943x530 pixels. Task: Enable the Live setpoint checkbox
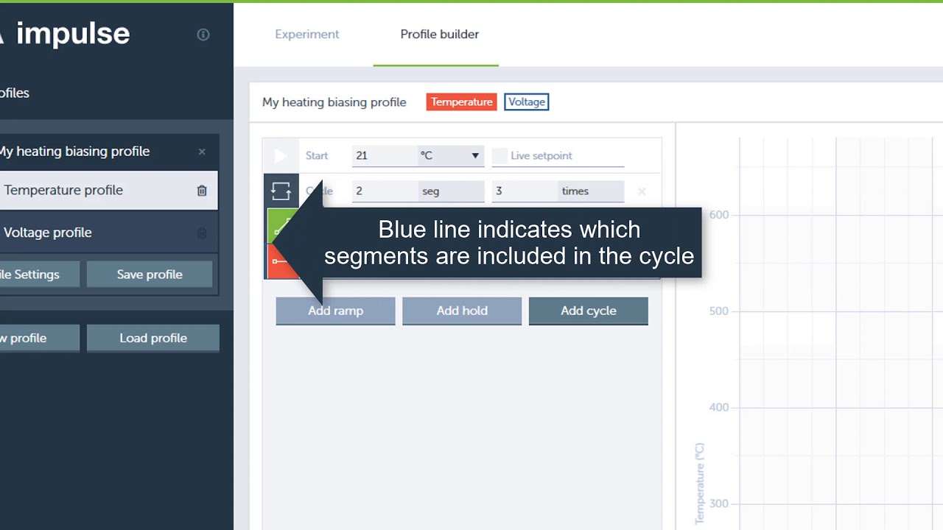click(500, 155)
